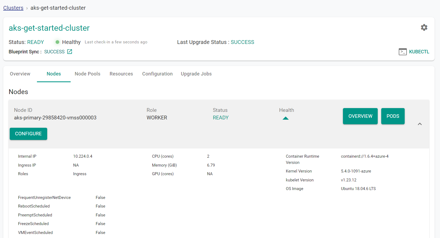Screen dimensions: 440x238
Task: Open the cluster settings gear icon
Action: 424,27
